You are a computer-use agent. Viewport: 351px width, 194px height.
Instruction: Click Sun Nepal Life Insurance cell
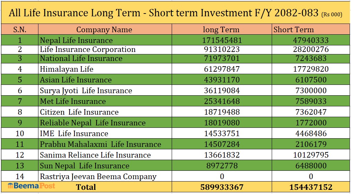[x=84, y=166]
